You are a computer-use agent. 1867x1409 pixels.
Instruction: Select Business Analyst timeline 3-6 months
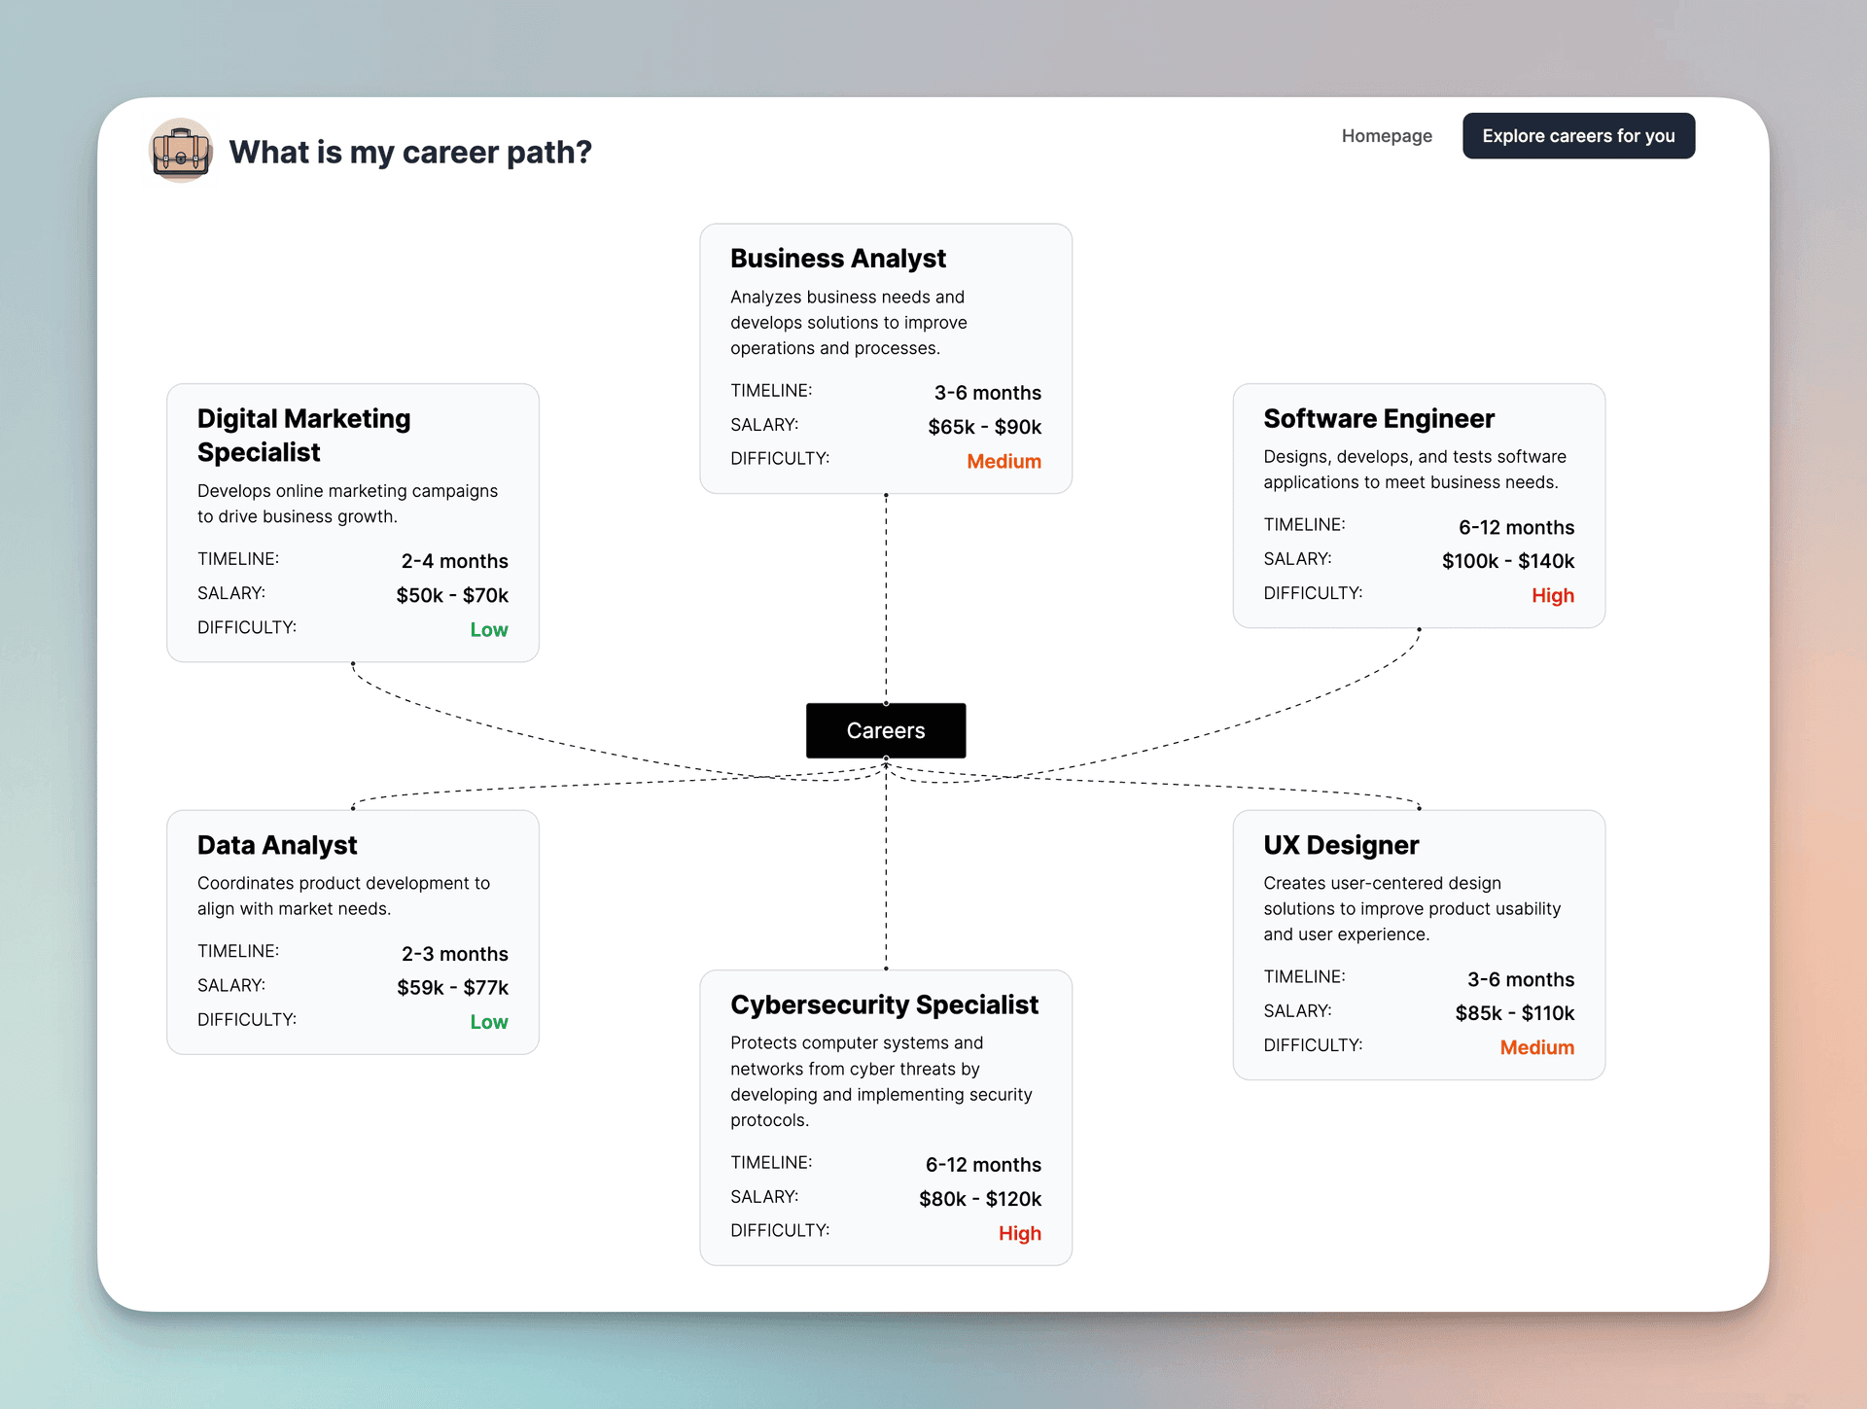tap(987, 393)
